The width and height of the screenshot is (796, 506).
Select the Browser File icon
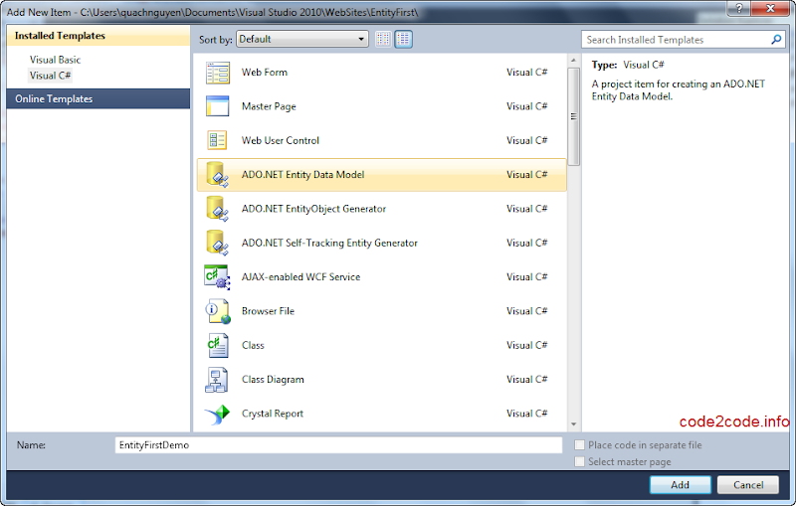click(217, 311)
